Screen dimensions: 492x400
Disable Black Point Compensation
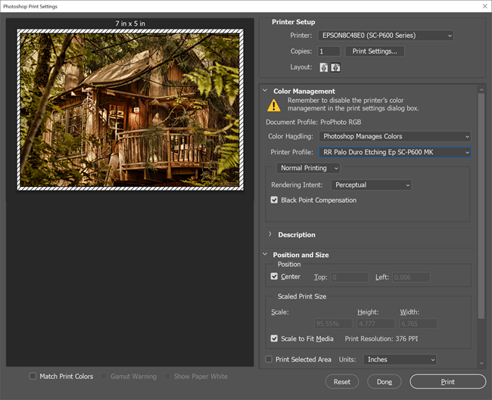click(275, 200)
